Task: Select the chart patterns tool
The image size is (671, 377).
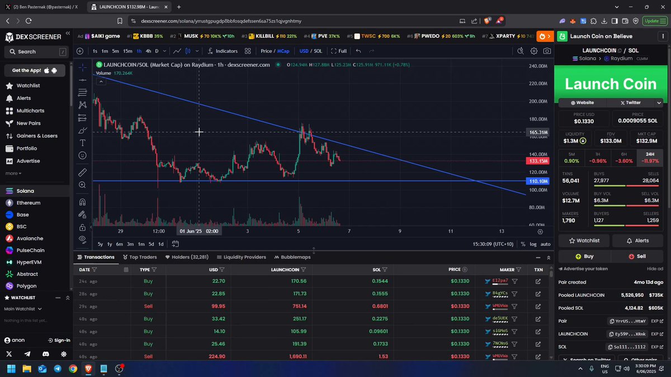Action: point(82,105)
